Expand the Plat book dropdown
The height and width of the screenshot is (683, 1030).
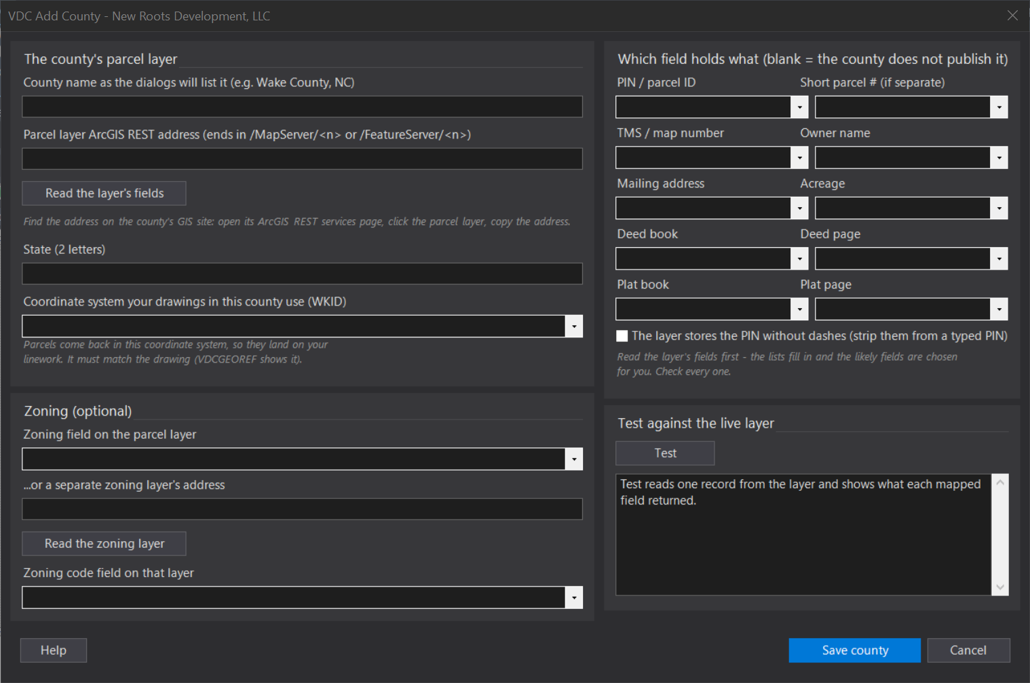coord(799,310)
